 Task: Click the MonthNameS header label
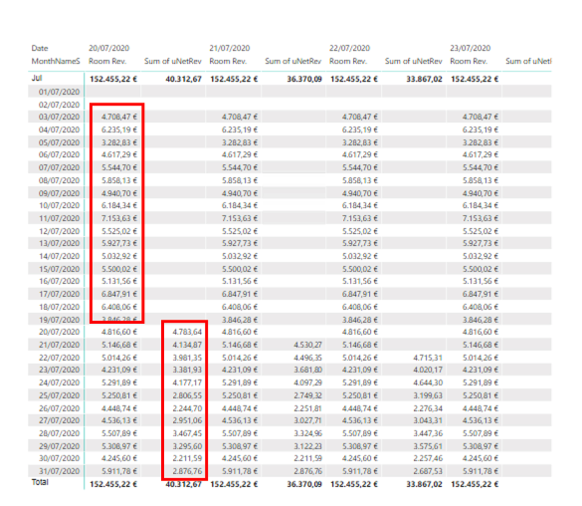[x=56, y=61]
